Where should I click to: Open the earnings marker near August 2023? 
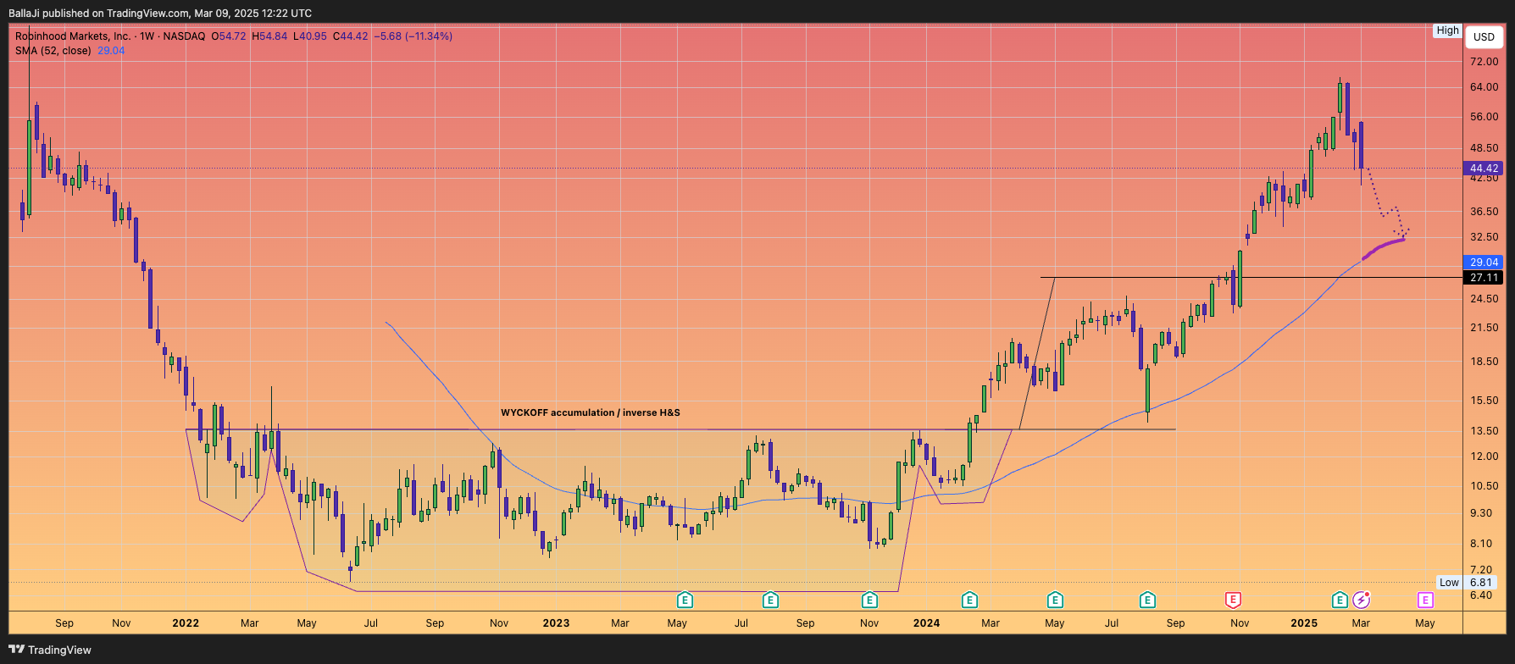[770, 600]
